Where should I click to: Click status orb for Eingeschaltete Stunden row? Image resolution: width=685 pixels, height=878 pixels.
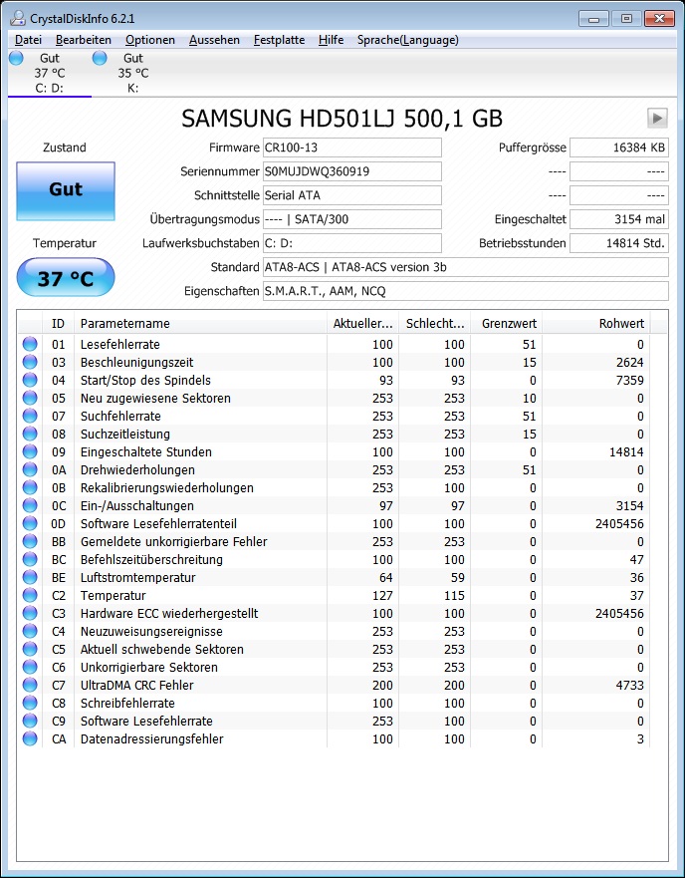point(30,451)
